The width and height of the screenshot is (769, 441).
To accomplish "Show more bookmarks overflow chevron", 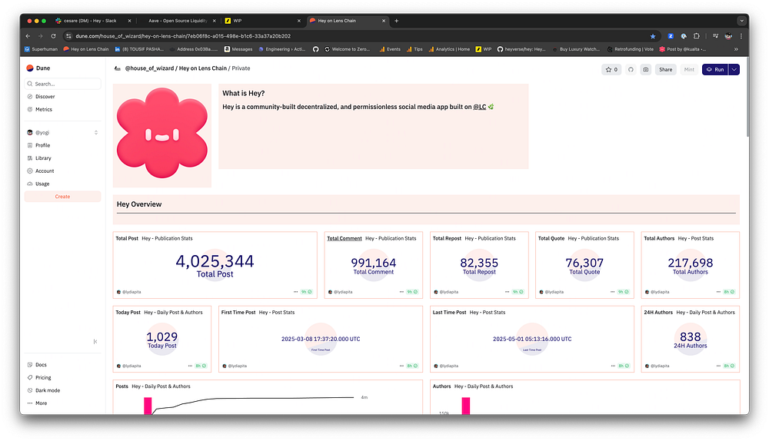I will 736,49.
